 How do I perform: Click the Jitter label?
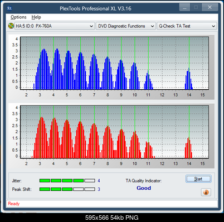point(17,181)
